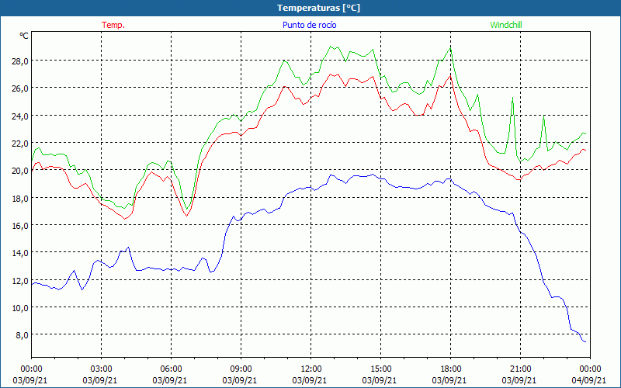The width and height of the screenshot is (621, 388).
Task: Click the '20,0' y-axis value
Action: coord(19,171)
